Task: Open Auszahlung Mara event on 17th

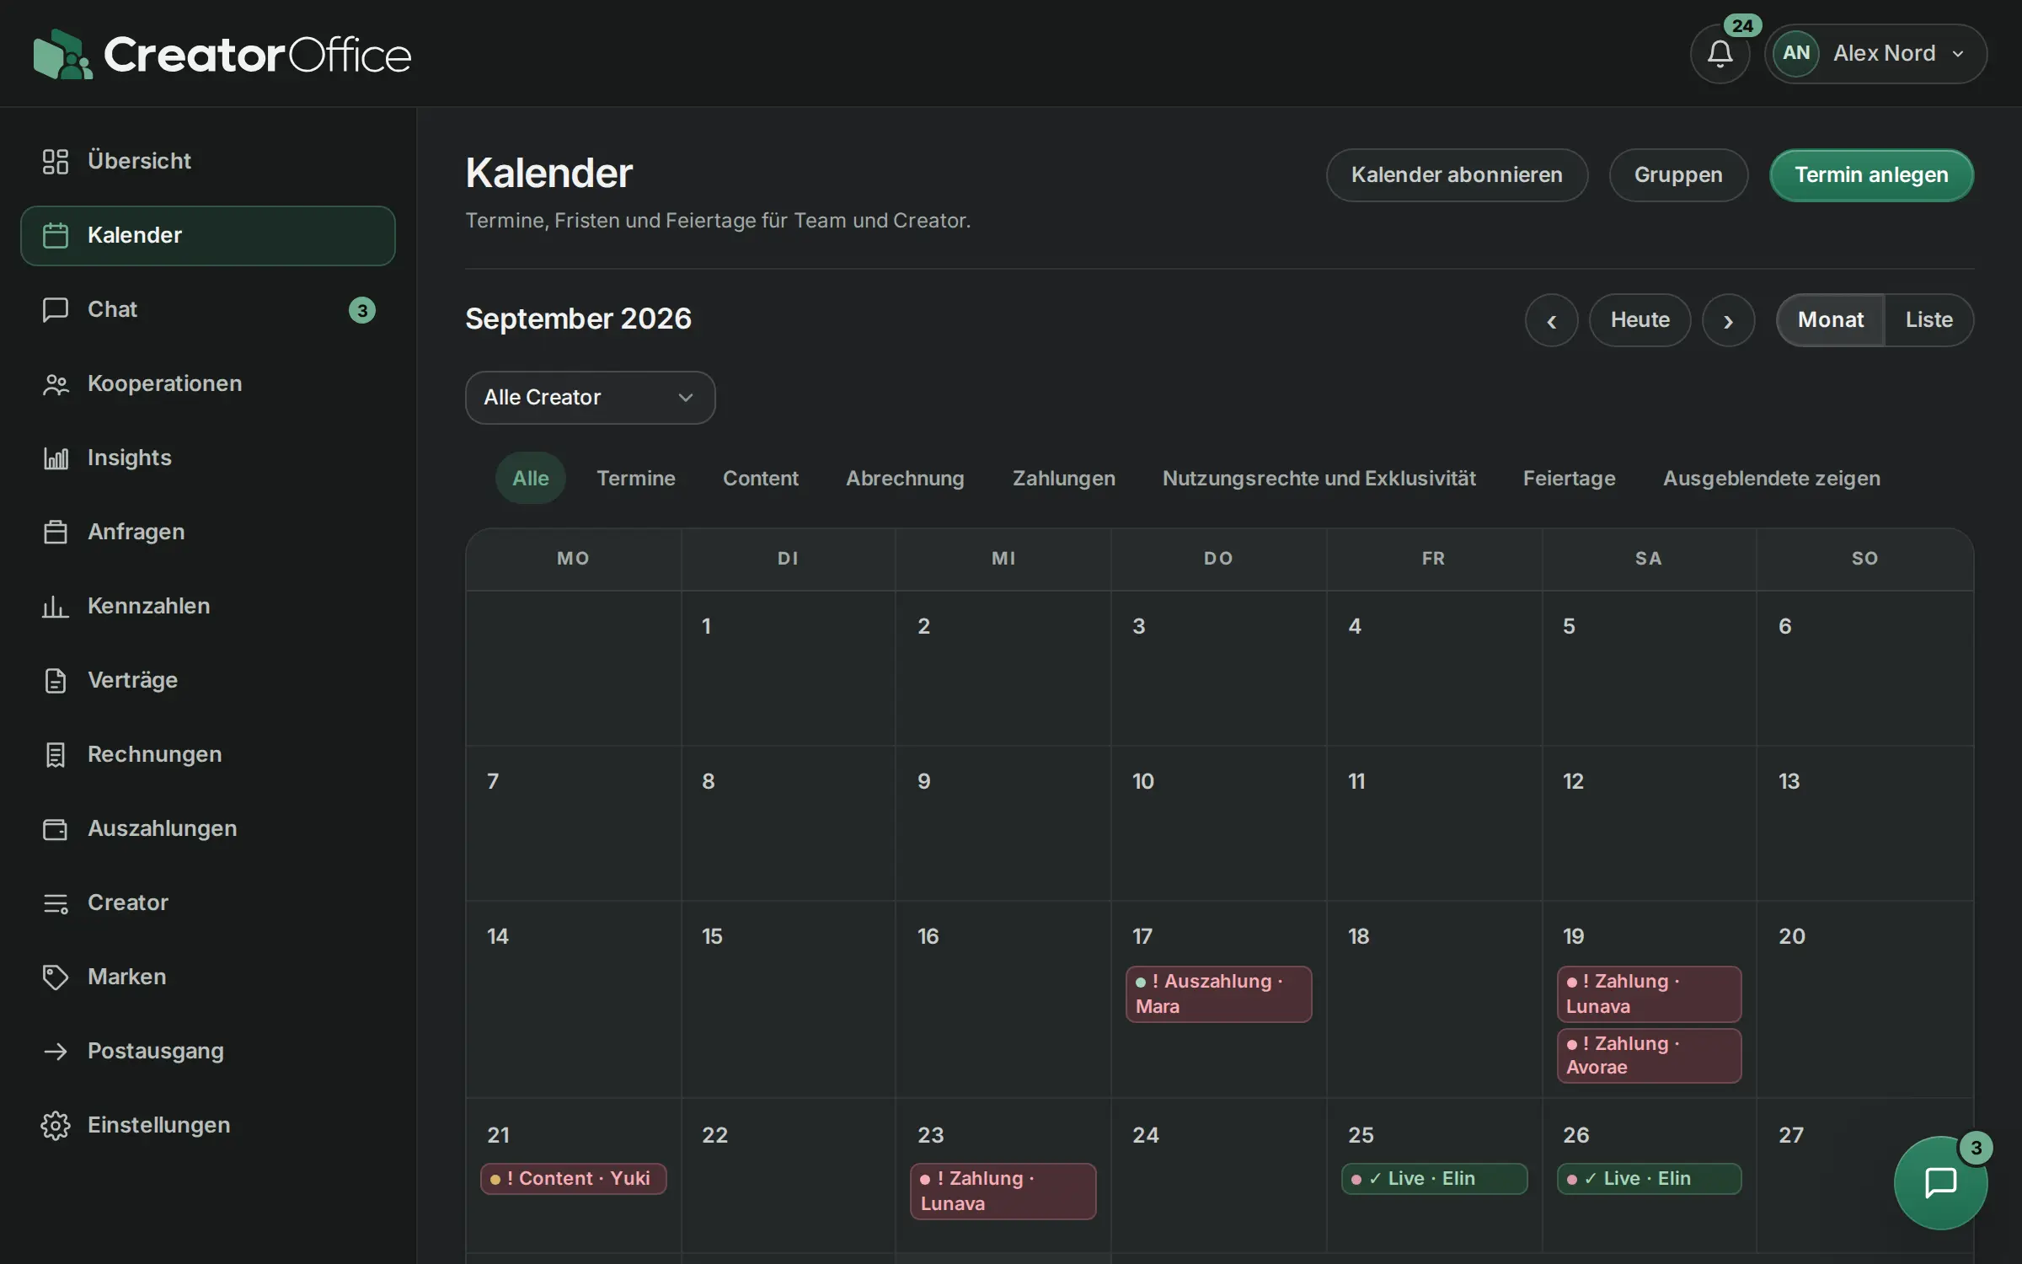Action: 1218,994
